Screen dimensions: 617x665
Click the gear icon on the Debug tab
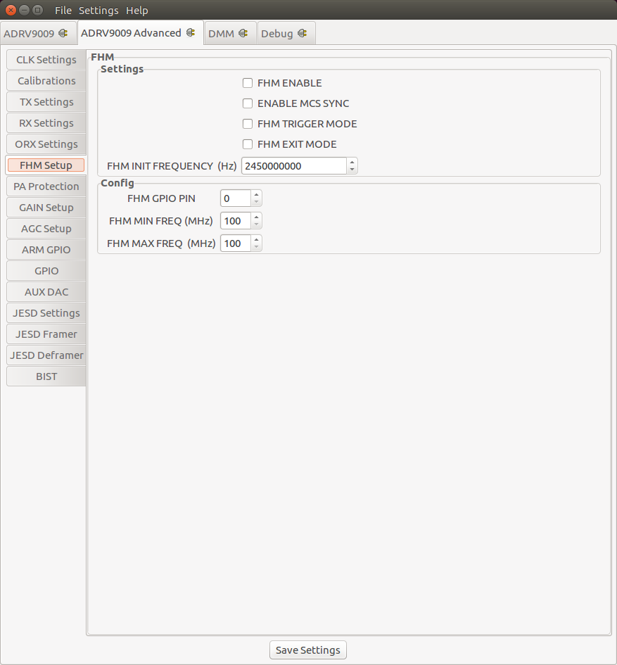point(303,32)
